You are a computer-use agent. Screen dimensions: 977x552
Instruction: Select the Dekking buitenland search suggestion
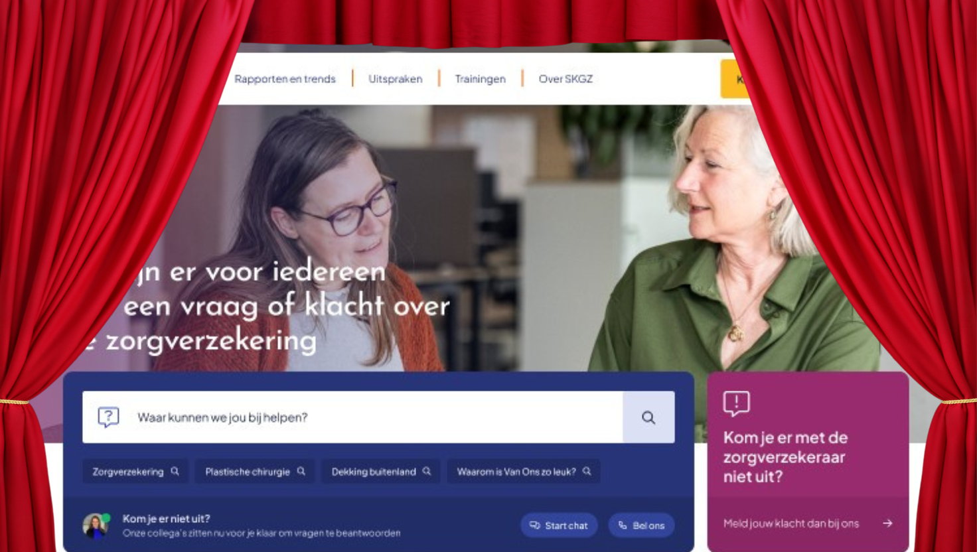(381, 471)
